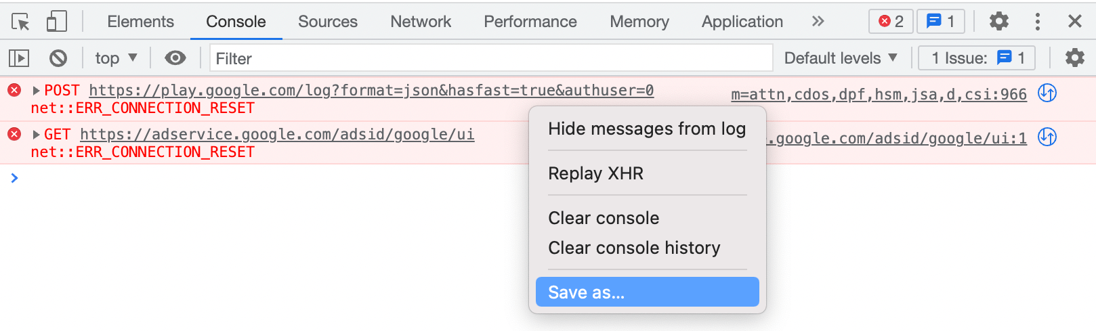
Task: Open the top context dropdown
Action: [x=117, y=58]
